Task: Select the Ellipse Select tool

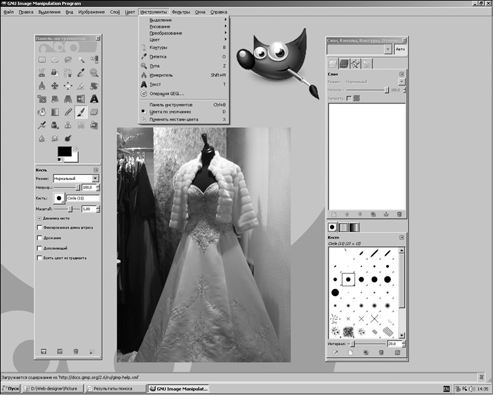Action: [x=54, y=60]
